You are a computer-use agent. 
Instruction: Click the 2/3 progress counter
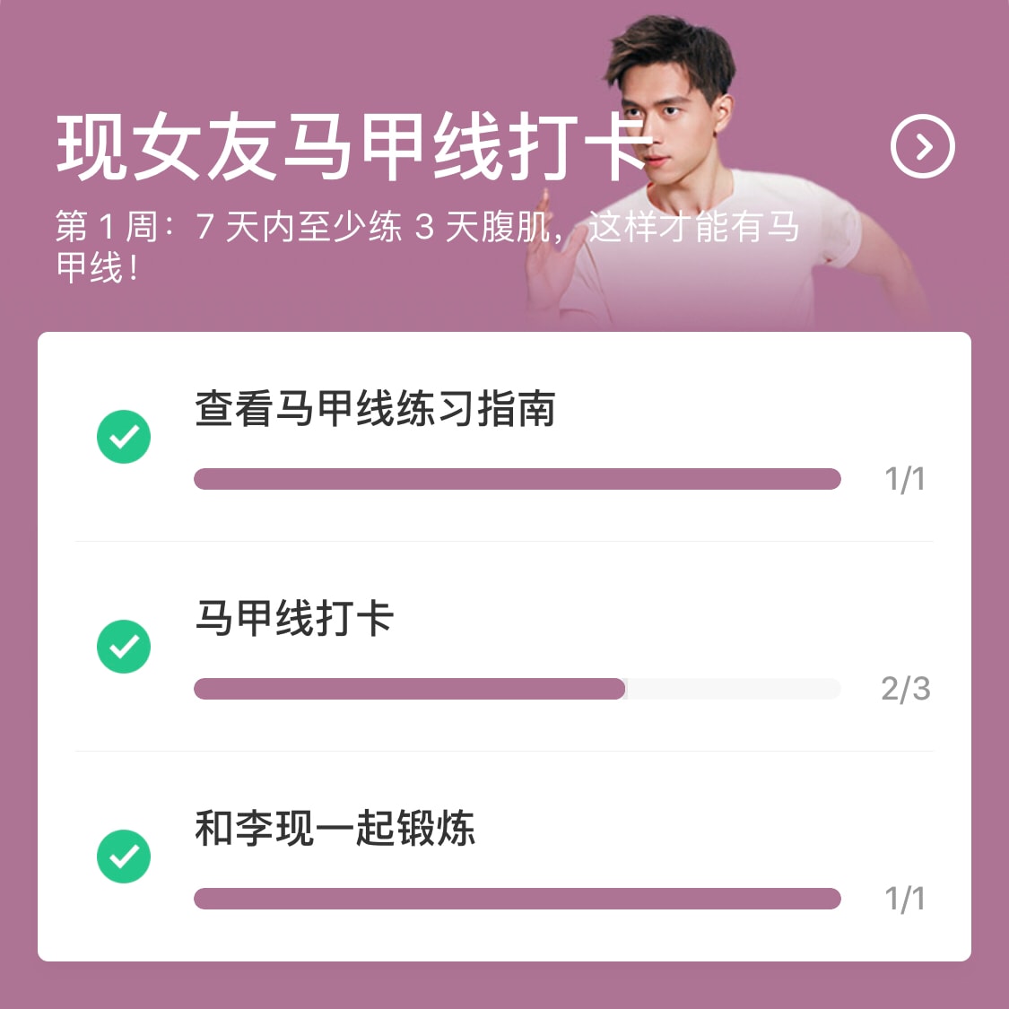click(905, 689)
